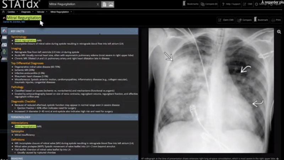
Task: Click the Diagnostic Checklist heading
Action: [23, 102]
